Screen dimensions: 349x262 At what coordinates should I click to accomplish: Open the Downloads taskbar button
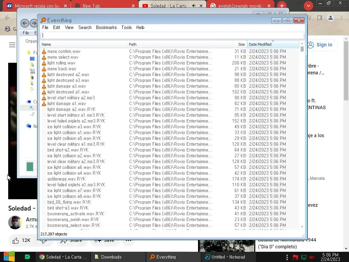click(x=118, y=257)
